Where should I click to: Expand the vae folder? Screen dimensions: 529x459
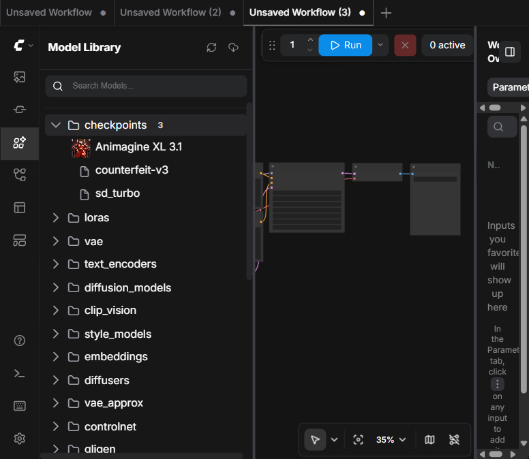pos(56,241)
